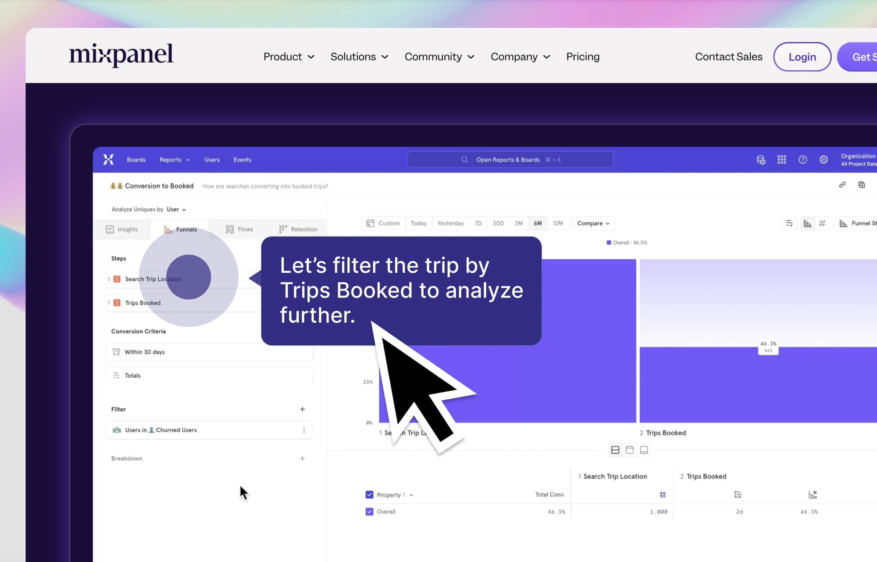Click the Contact Sales link
Image resolution: width=877 pixels, height=562 pixels.
click(x=728, y=56)
